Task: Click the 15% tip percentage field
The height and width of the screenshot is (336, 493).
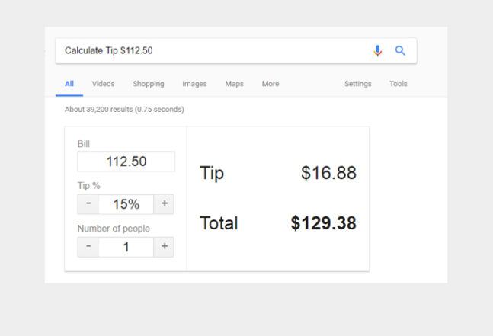Action: coord(126,204)
